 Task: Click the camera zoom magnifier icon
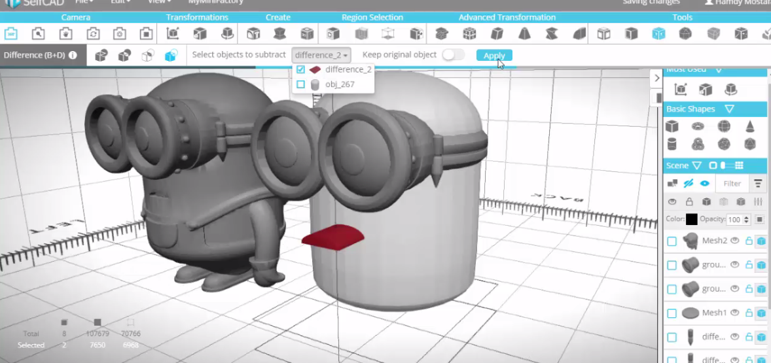coord(38,34)
